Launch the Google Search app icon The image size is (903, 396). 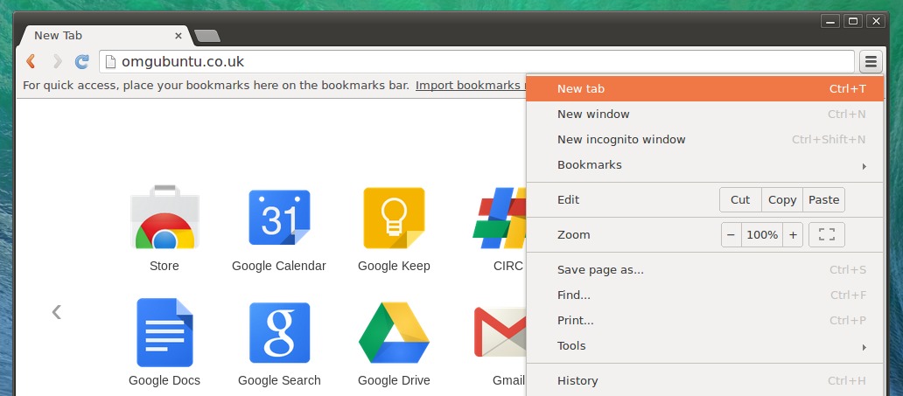[x=279, y=332]
